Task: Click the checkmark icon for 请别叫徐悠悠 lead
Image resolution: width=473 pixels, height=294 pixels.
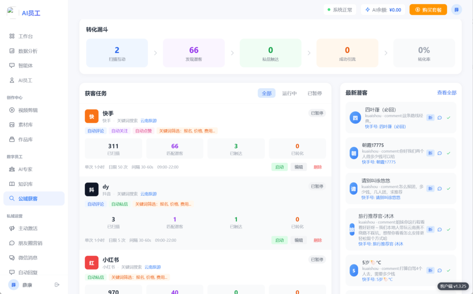Action: pos(449,188)
